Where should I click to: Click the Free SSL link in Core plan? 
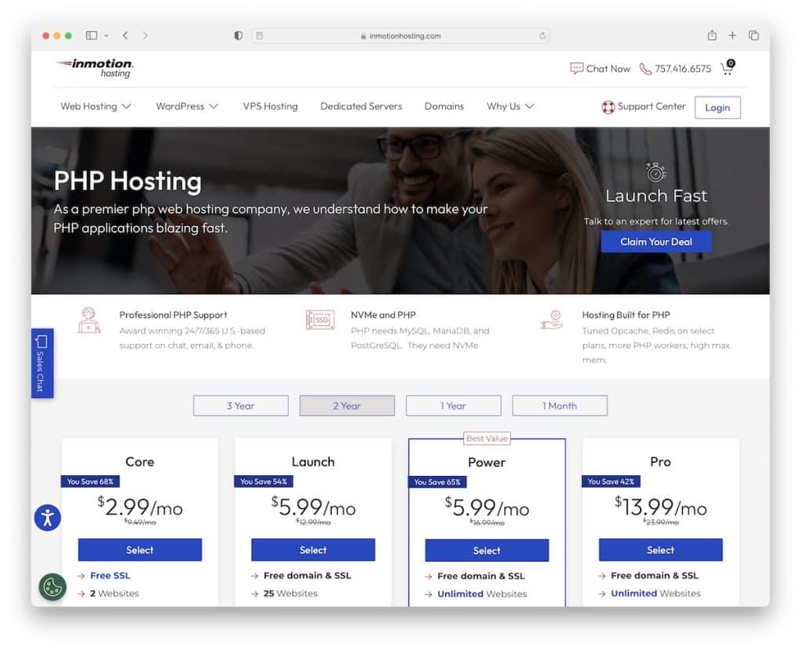[x=110, y=575]
